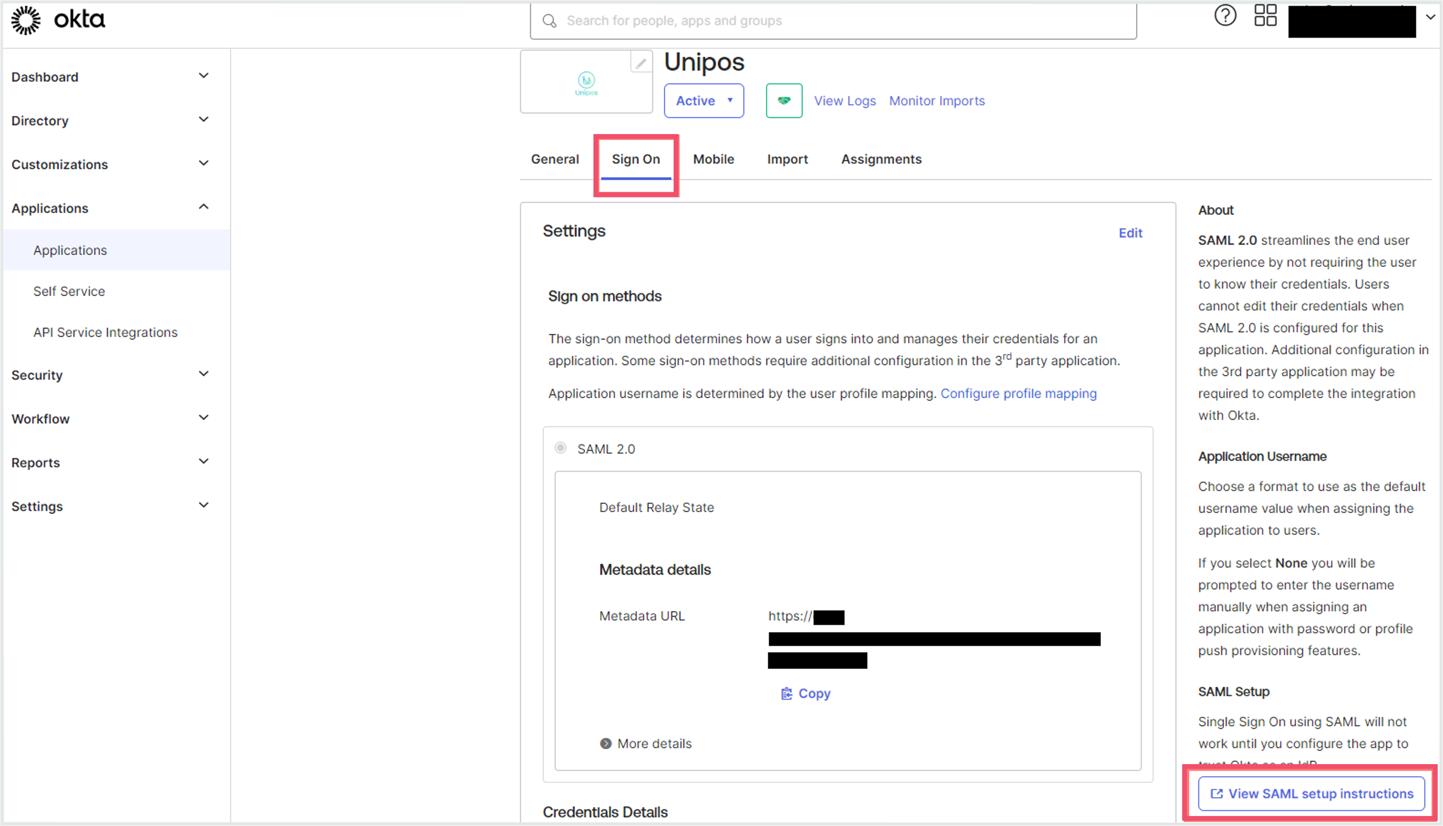Screen dimensions: 1443x826
Task: Click the https:// metadata URL text
Action: point(790,616)
